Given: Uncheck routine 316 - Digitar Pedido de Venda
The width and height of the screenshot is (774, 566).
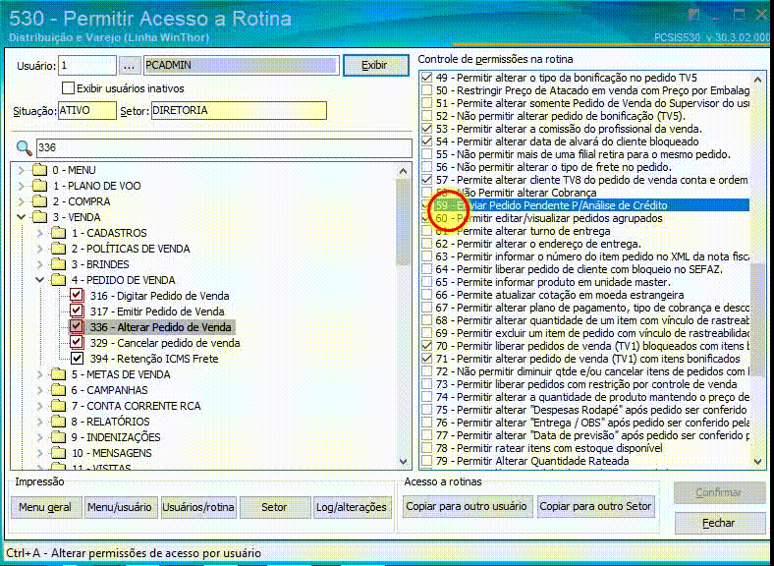Looking at the screenshot, I should pos(77,296).
